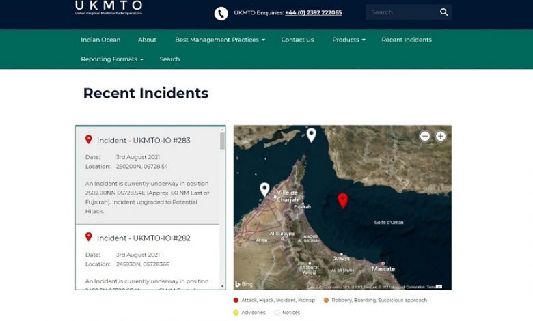Click the white map pin at top of map
The image size is (533, 321).
pos(311,135)
